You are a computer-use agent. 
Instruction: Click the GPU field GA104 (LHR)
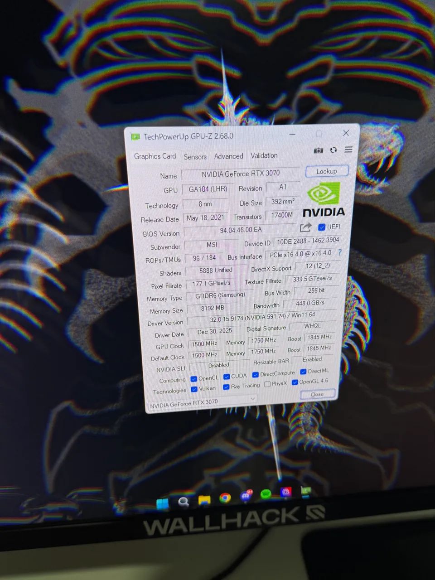tap(208, 189)
